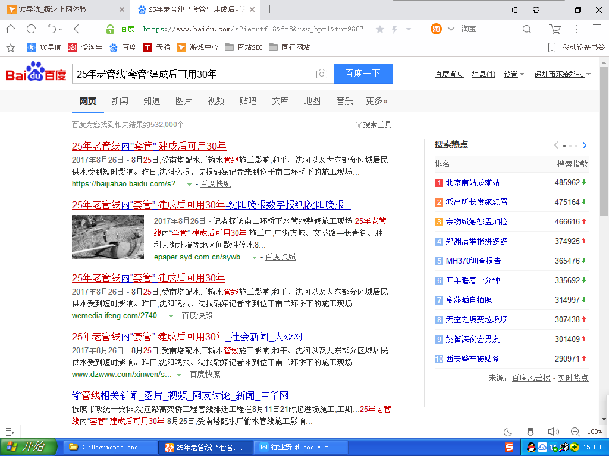Open the 深圳市东森科技 dropdown
The width and height of the screenshot is (609, 456).
pos(558,74)
